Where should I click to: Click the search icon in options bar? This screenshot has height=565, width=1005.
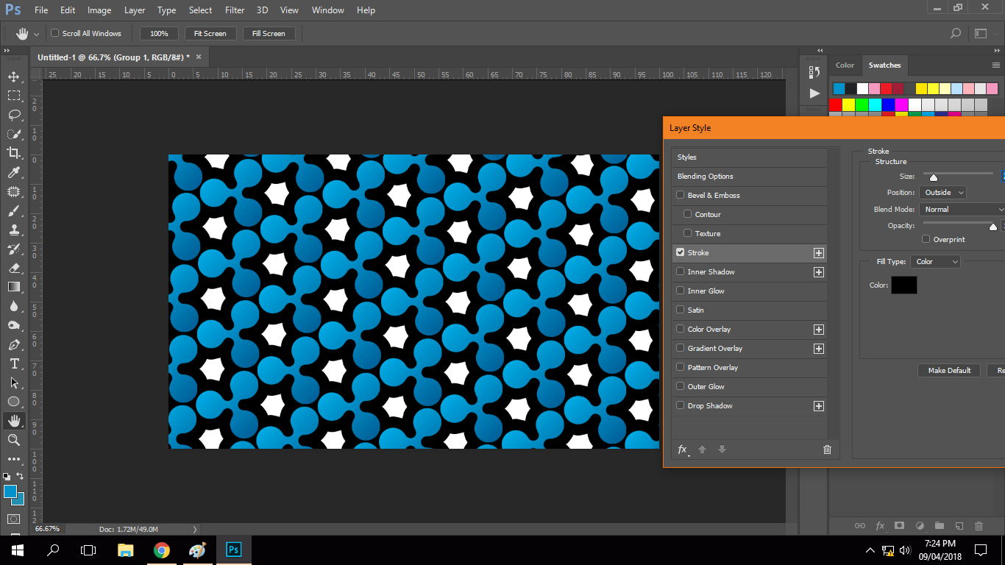coord(956,33)
